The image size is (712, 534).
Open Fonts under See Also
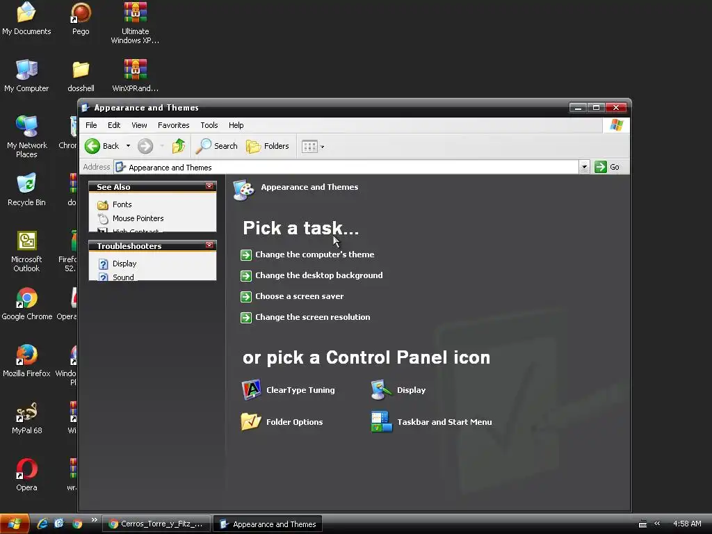pyautogui.click(x=115, y=205)
